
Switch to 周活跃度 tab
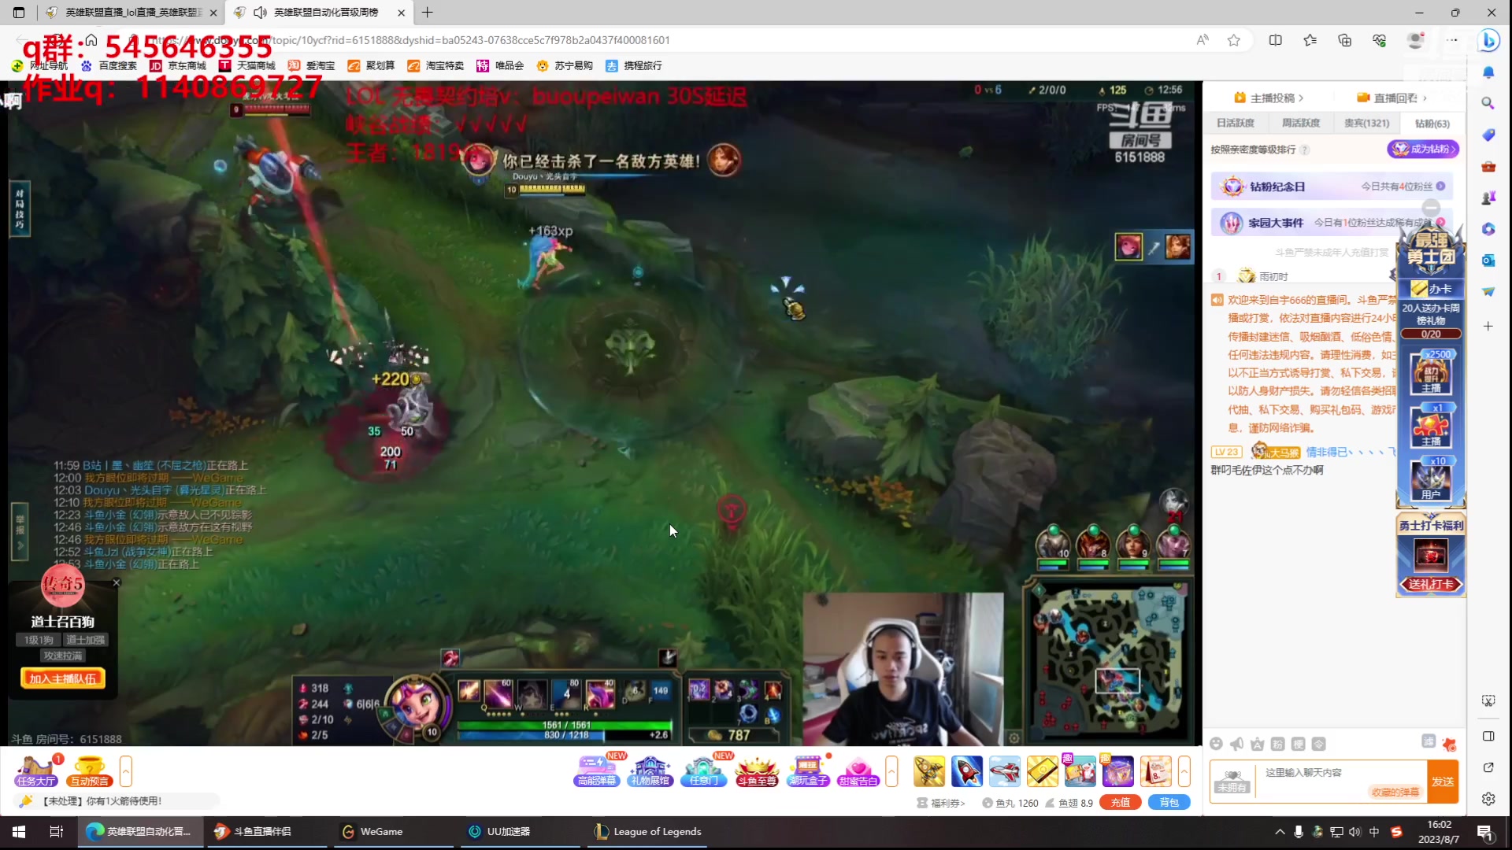[1300, 123]
